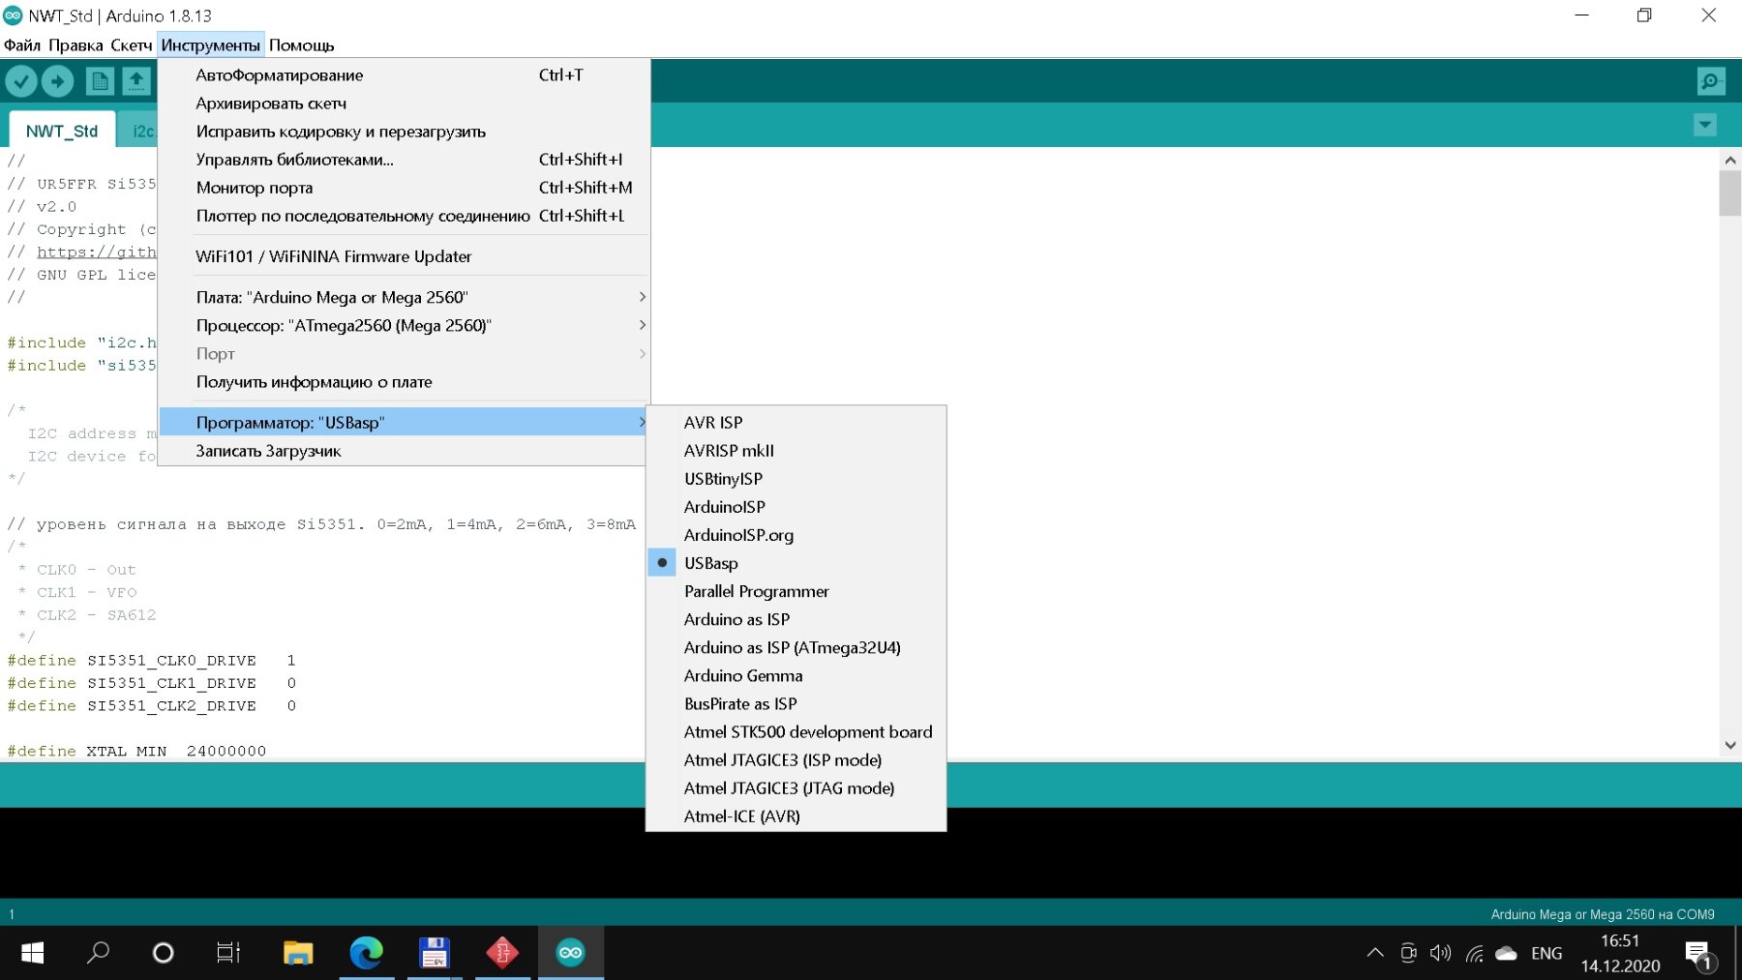Expand the Программатор USBasp submenu
1742x980 pixels.
404,423
